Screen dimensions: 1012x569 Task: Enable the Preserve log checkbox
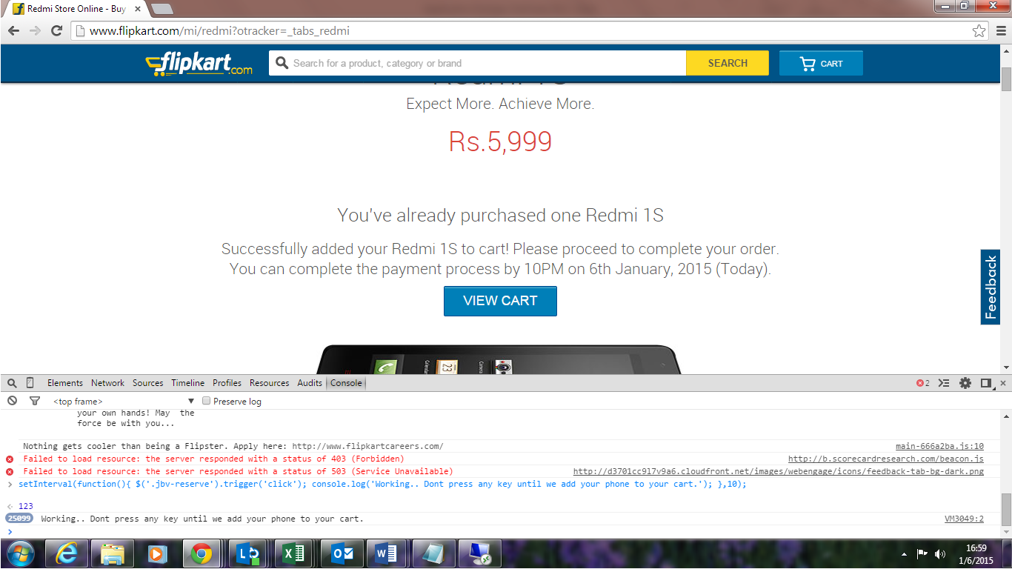[x=207, y=401]
